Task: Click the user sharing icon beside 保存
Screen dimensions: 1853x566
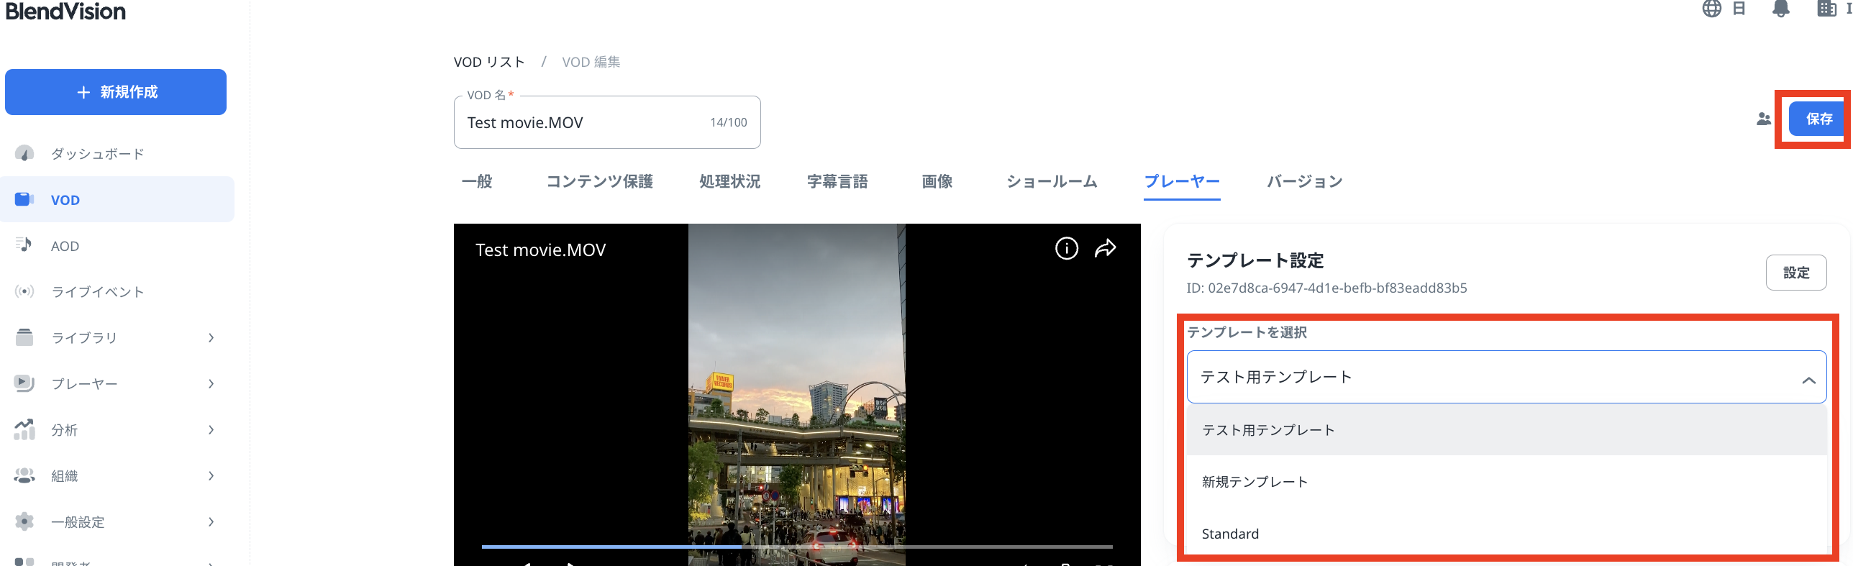Action: (x=1763, y=119)
